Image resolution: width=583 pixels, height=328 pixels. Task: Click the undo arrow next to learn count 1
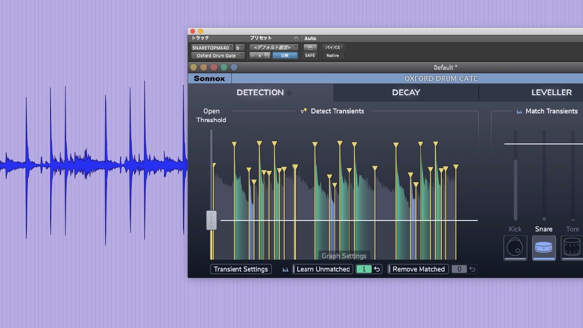[377, 269]
